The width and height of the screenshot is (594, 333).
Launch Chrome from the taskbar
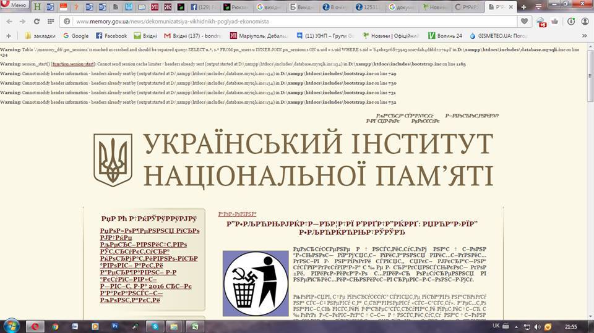pos(55,327)
